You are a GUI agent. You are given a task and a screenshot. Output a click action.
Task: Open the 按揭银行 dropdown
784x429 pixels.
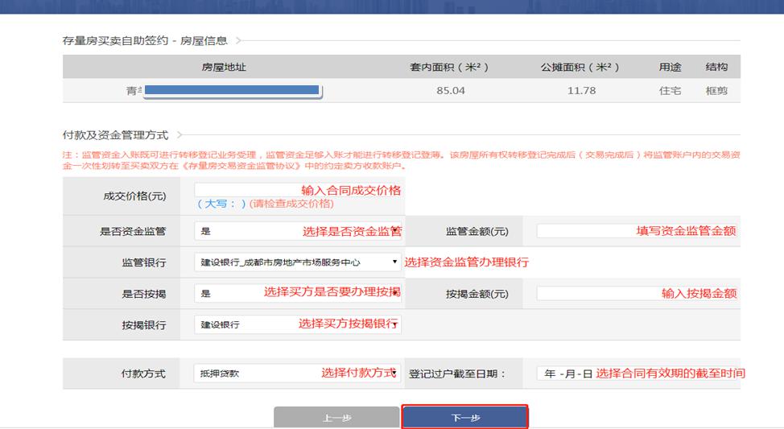(x=298, y=324)
